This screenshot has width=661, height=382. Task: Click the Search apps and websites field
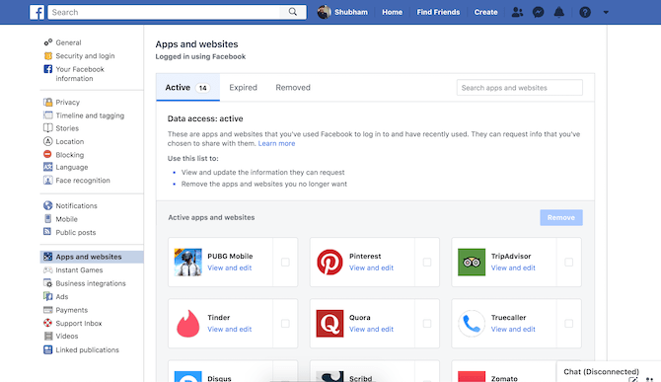pos(519,88)
